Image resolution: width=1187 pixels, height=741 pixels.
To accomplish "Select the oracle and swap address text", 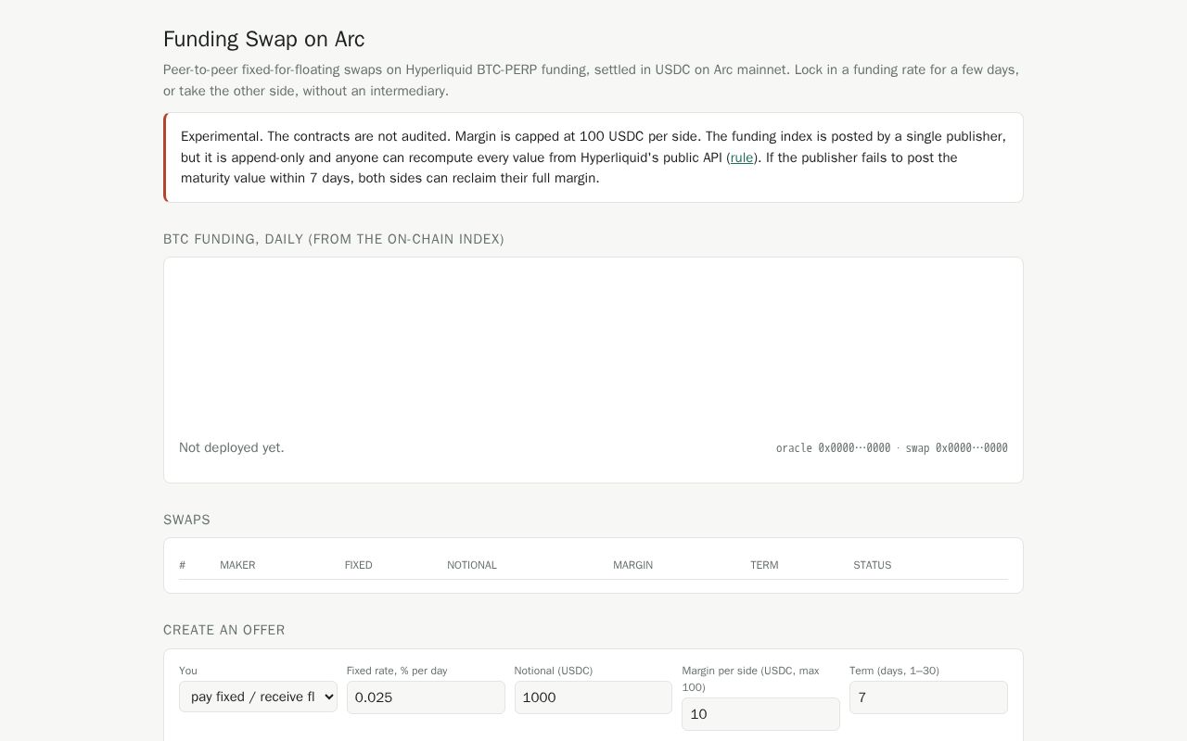I will pos(892,448).
